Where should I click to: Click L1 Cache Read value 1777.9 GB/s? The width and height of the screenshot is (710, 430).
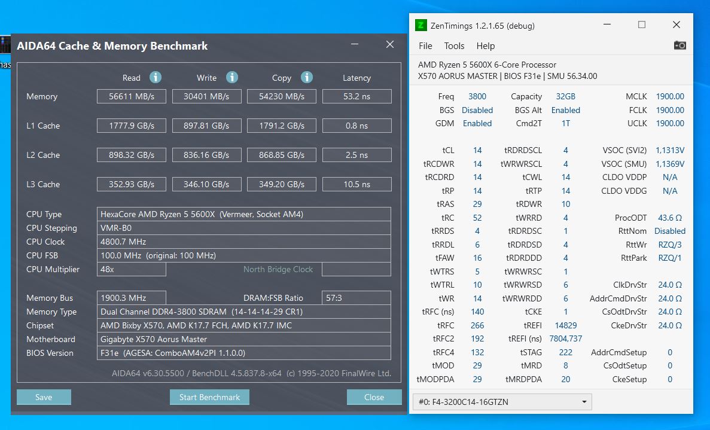pyautogui.click(x=132, y=126)
